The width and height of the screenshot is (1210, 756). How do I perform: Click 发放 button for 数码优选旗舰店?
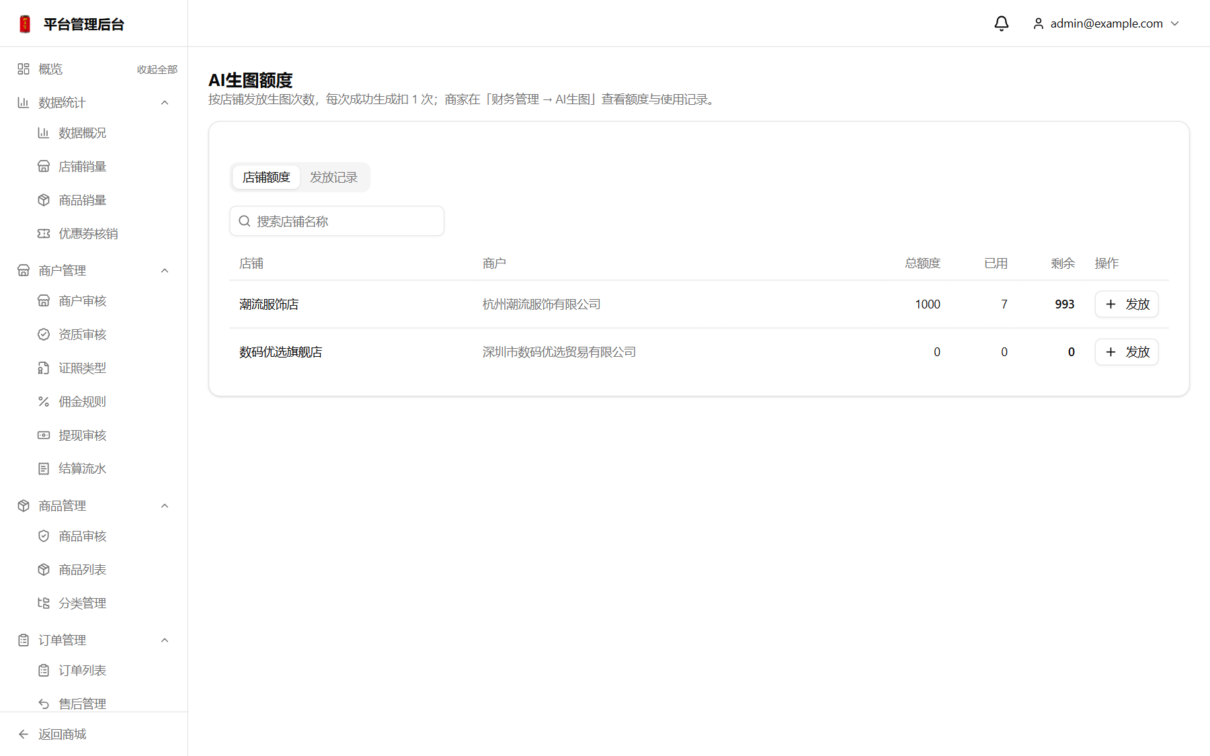pyautogui.click(x=1127, y=352)
